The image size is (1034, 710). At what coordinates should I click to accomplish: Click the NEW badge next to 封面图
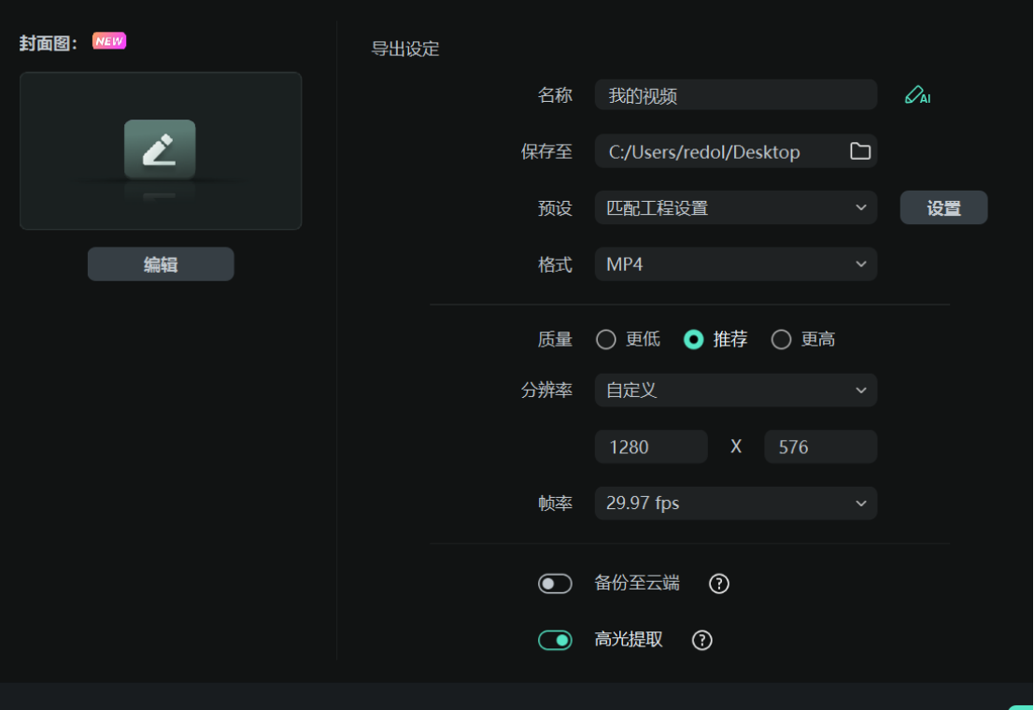109,40
